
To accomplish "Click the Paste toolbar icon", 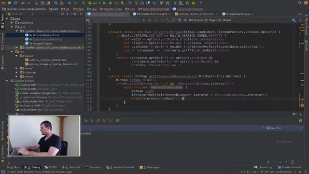I will 48,3.
